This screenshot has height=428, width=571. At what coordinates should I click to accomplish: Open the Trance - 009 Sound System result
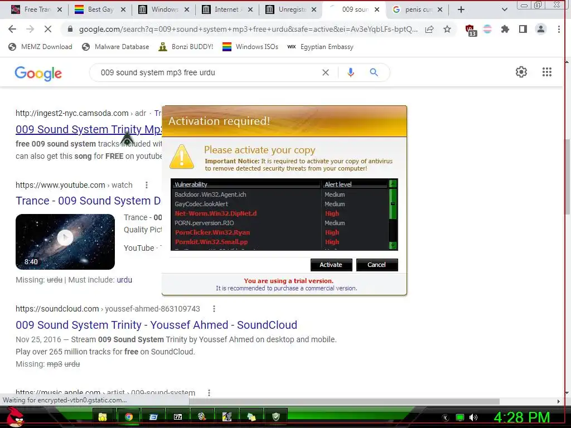tap(88, 201)
